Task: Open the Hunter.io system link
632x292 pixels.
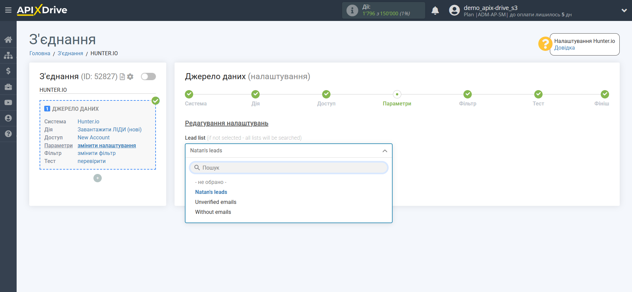Action: tap(88, 122)
